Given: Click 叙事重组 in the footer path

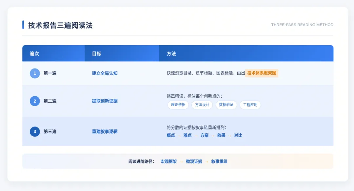Looking at the screenshot, I should pos(219,162).
